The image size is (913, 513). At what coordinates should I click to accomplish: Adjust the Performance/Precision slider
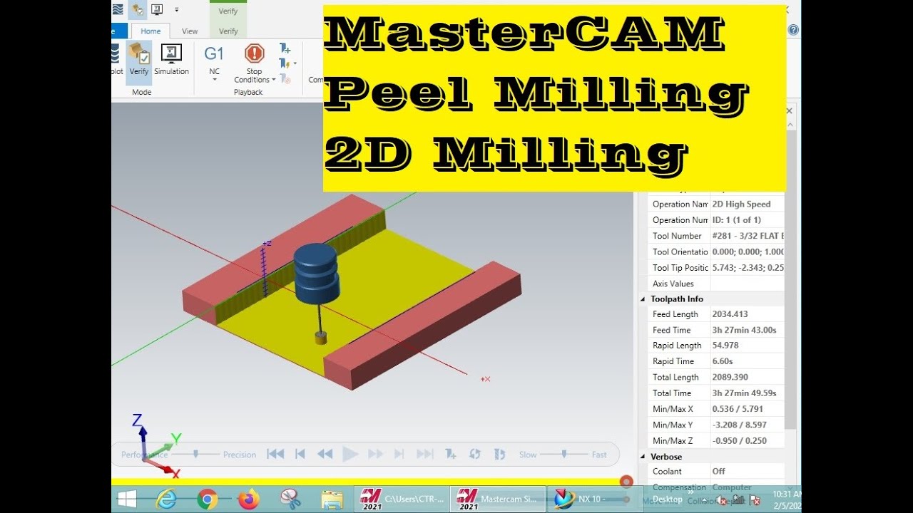[x=196, y=454]
